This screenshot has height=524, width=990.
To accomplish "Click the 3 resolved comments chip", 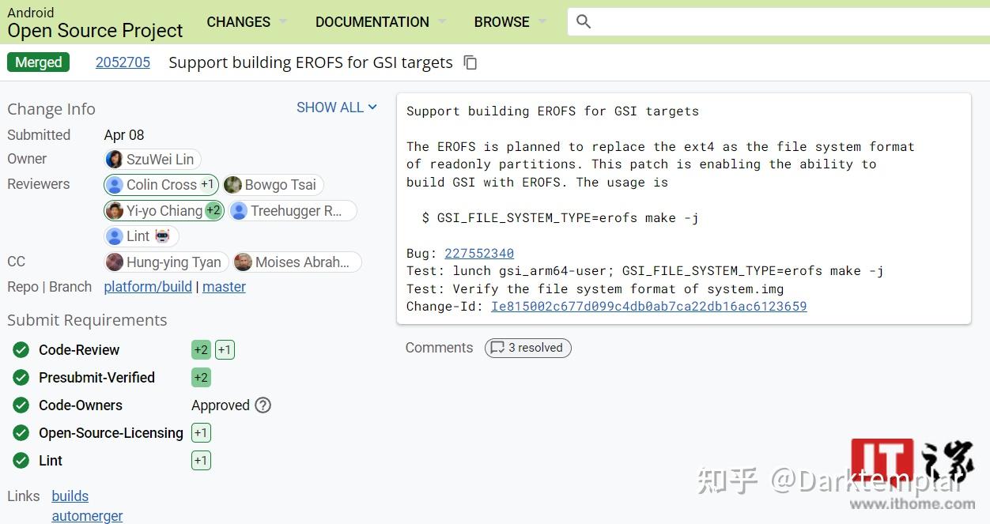I will (x=527, y=348).
